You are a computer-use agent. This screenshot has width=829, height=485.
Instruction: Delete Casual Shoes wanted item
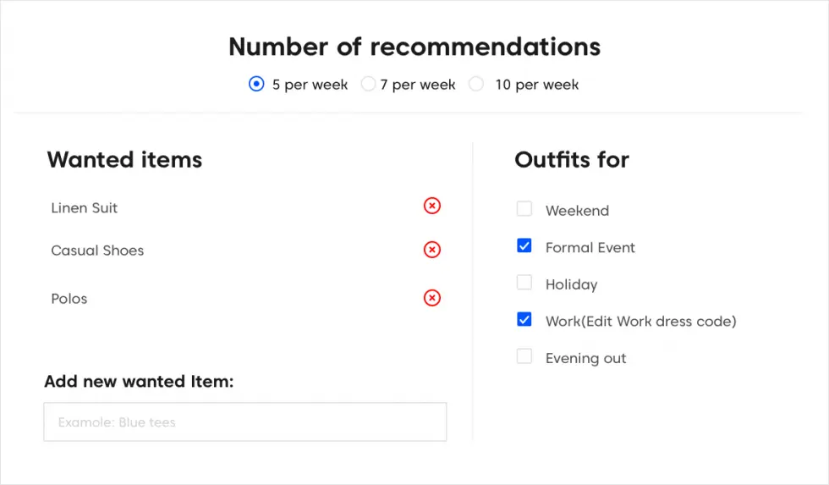tap(432, 250)
